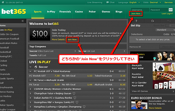Open the Sports tab
This screenshot has width=175, height=111.
[38, 12]
